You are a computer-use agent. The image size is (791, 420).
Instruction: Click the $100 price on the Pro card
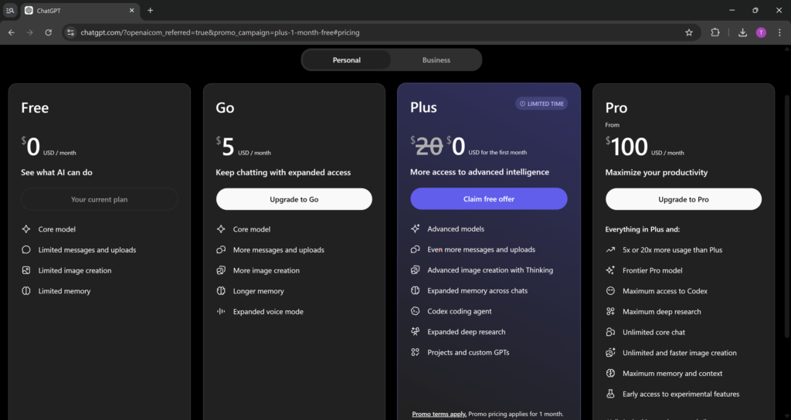626,147
